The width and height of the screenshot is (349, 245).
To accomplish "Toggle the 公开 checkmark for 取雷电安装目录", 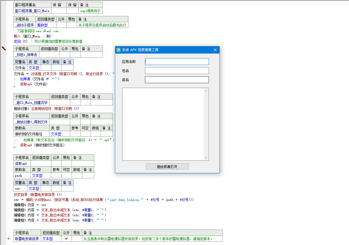I will pos(66,239).
